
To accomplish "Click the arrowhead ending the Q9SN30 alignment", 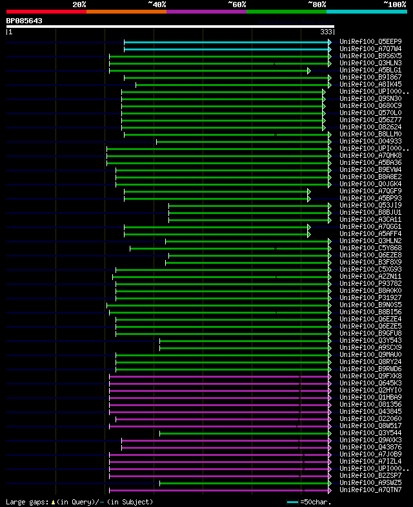I will 324,99.
